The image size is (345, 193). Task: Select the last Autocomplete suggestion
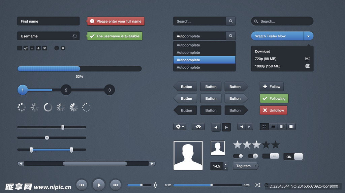pyautogui.click(x=205, y=67)
